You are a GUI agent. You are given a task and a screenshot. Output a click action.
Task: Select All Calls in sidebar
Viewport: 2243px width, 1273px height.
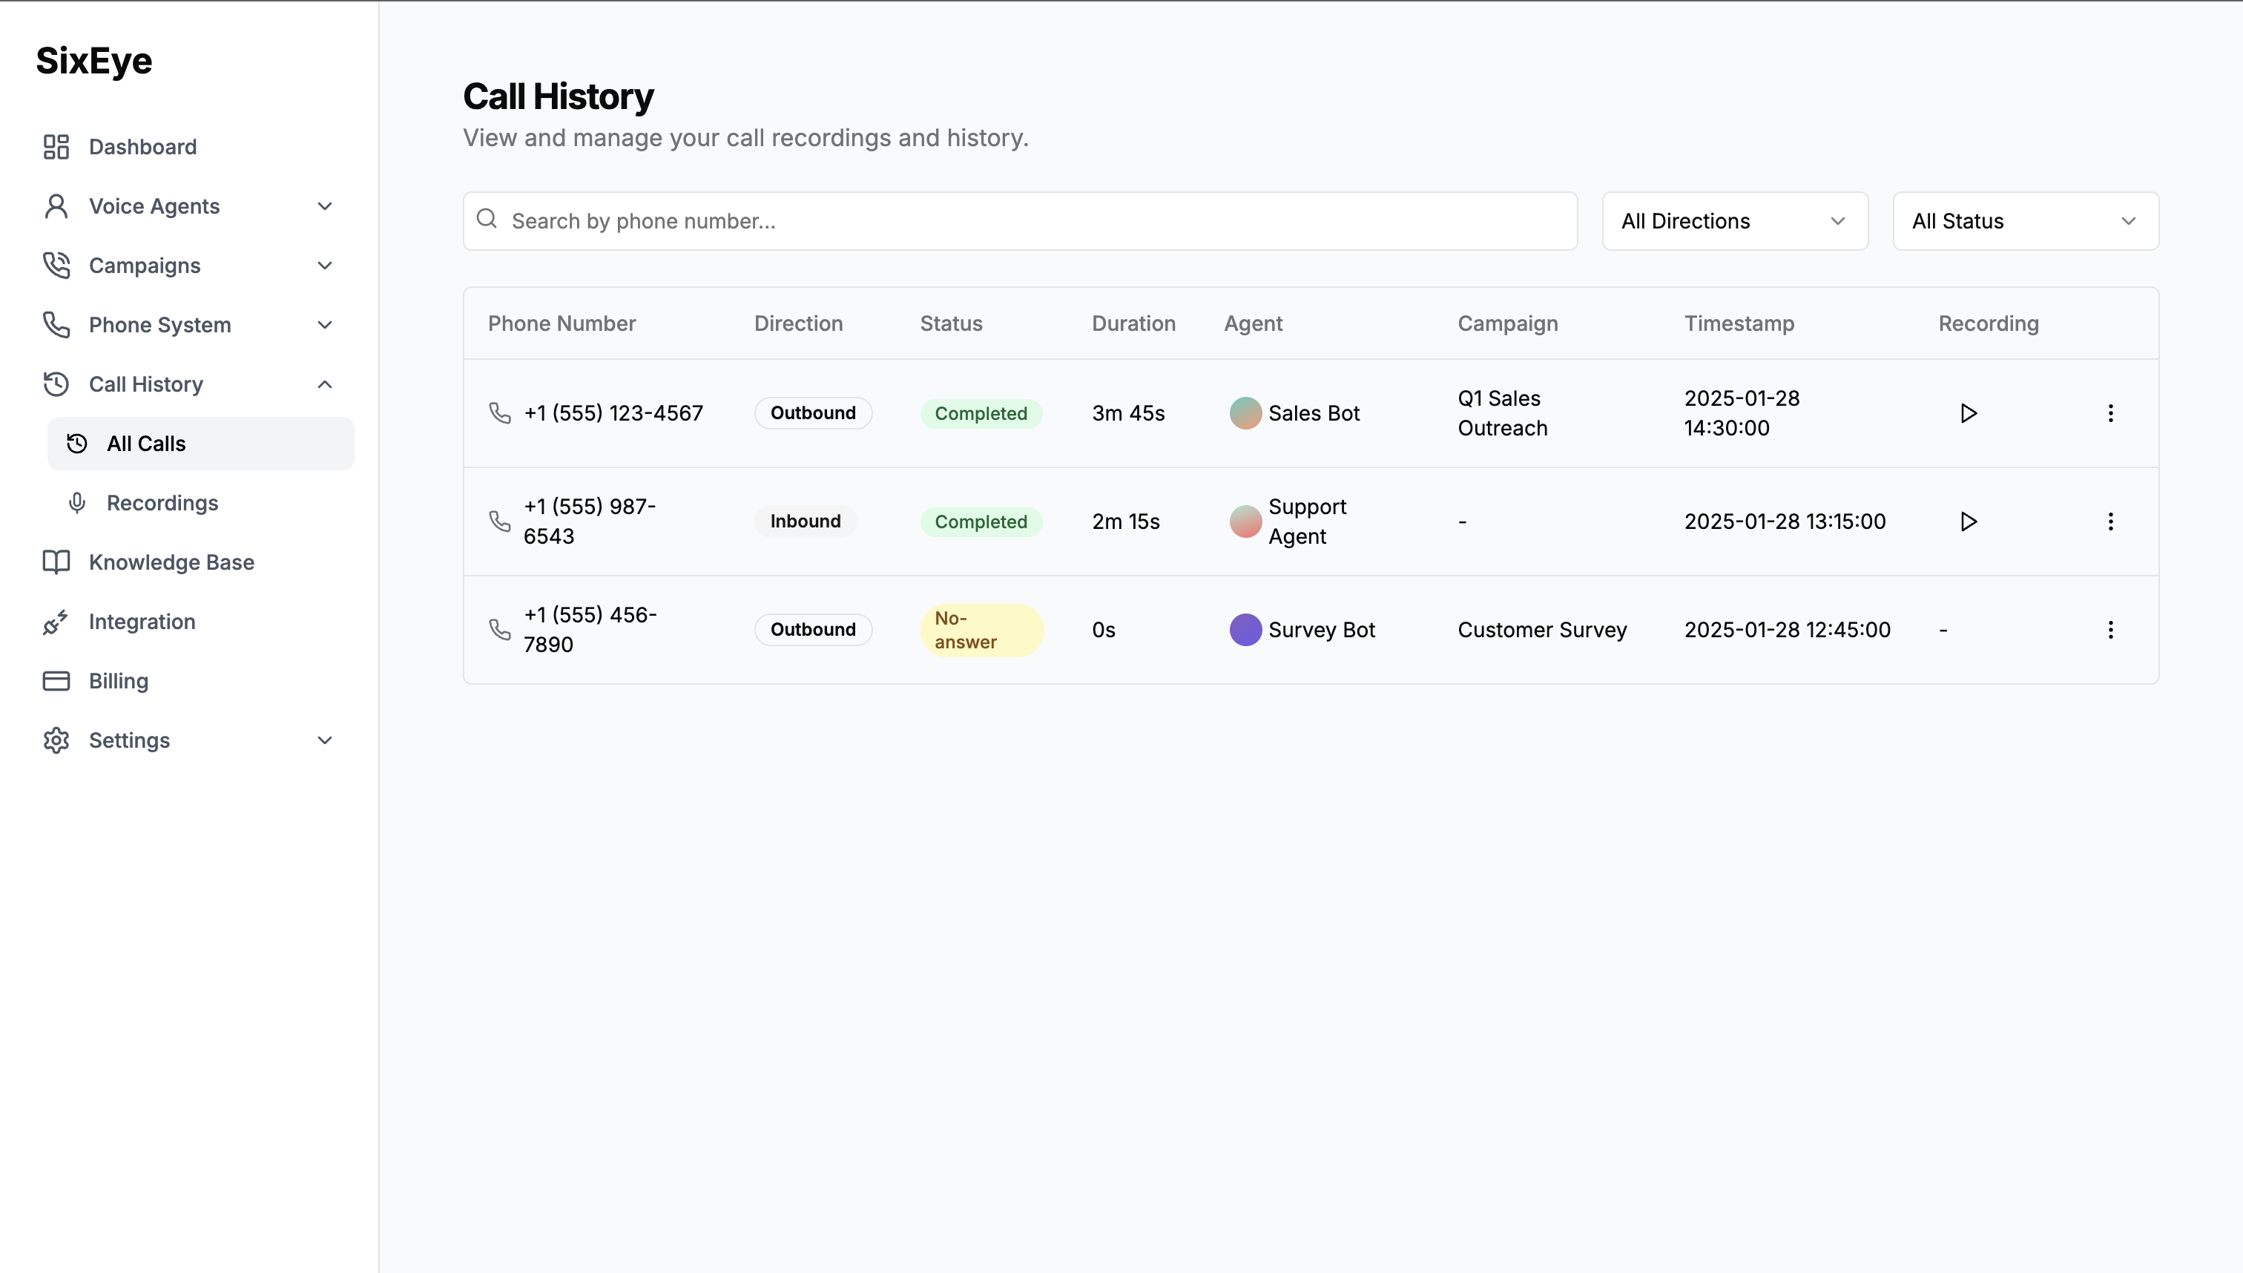coord(146,444)
